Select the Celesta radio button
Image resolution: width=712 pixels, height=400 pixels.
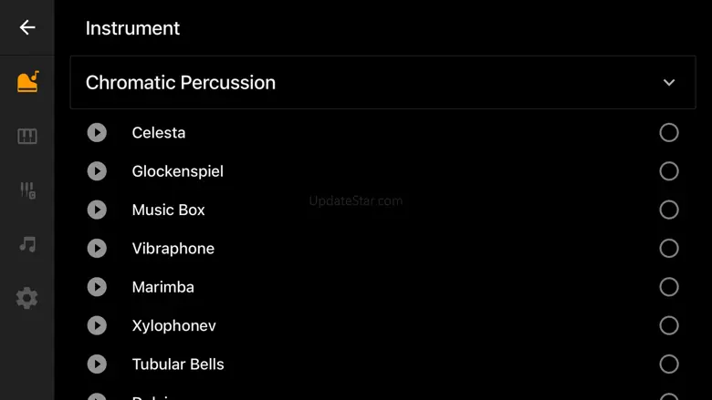click(x=669, y=133)
